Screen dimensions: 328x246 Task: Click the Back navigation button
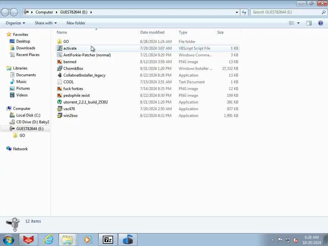[4, 12]
